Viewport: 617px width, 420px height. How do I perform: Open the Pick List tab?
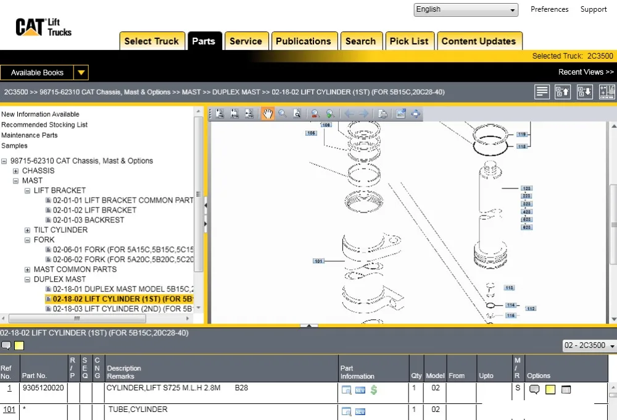click(408, 41)
